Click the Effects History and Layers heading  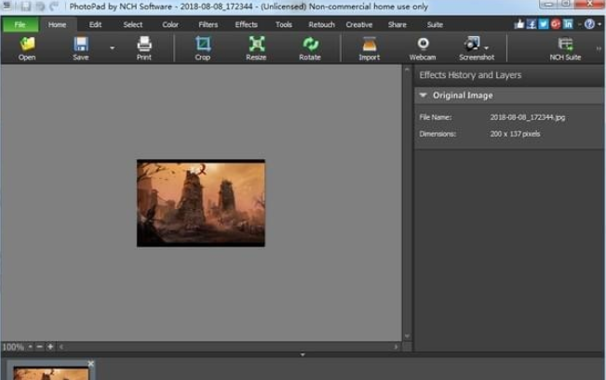click(470, 75)
